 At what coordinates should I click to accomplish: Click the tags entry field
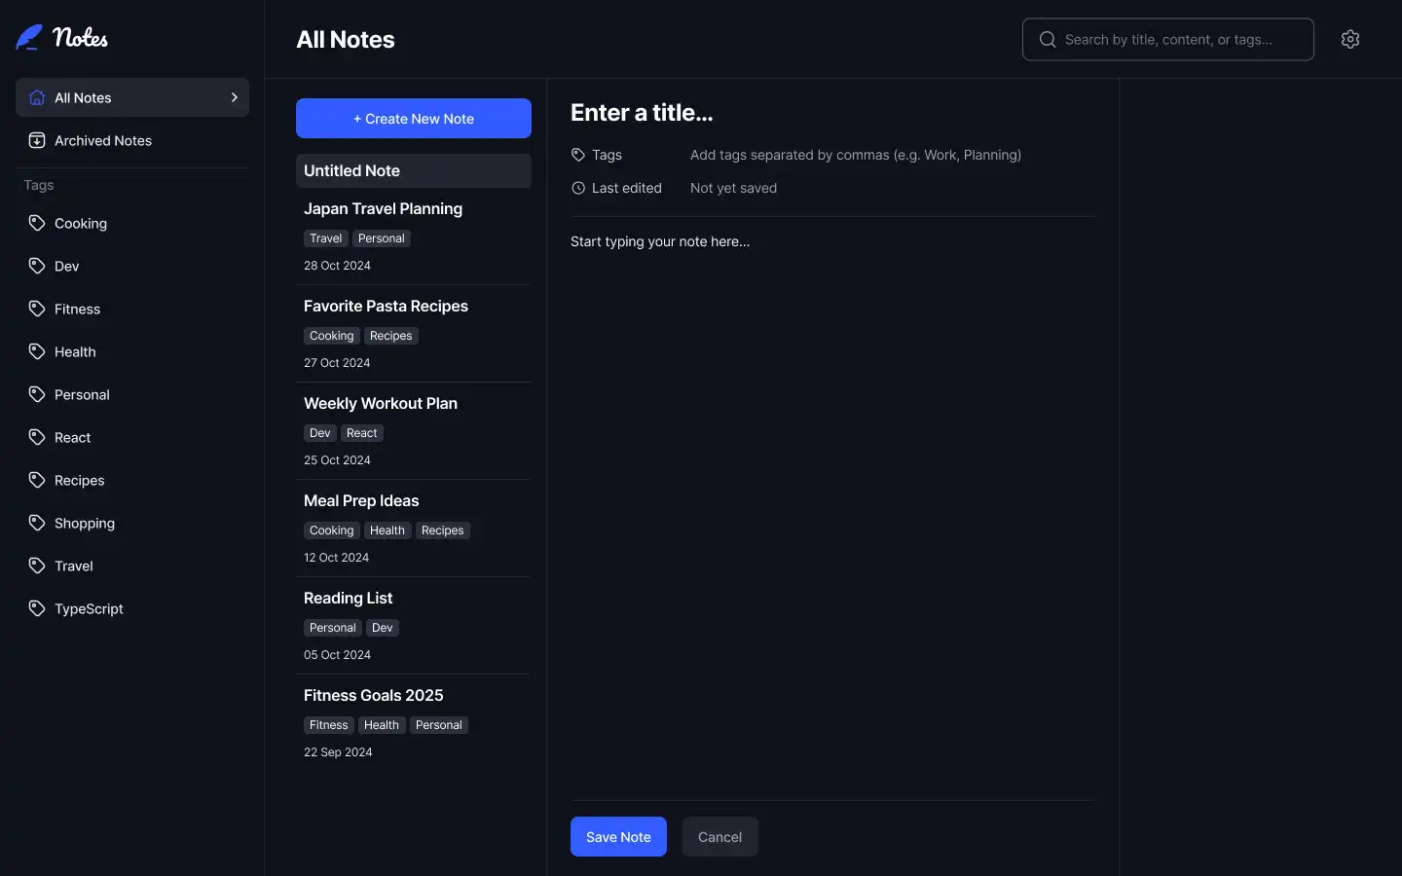pos(855,155)
